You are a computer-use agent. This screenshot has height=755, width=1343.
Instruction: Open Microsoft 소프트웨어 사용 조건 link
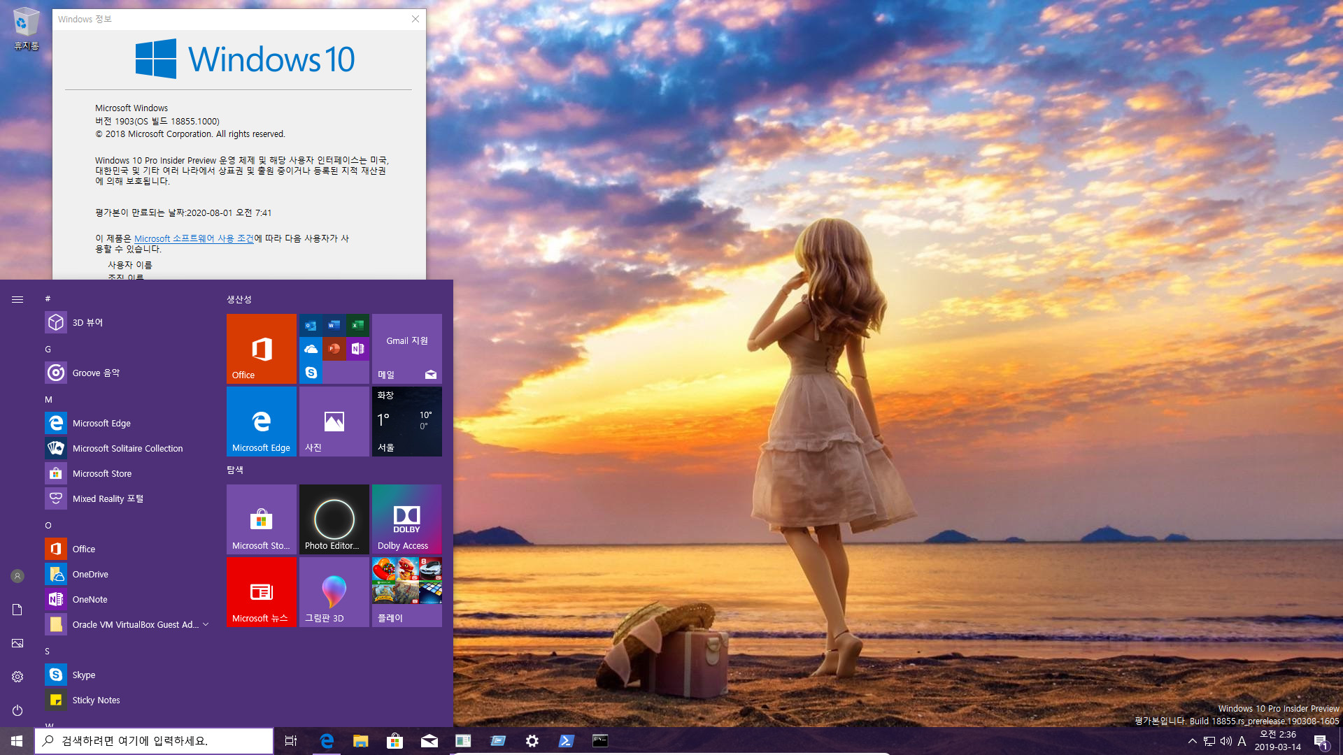(194, 238)
